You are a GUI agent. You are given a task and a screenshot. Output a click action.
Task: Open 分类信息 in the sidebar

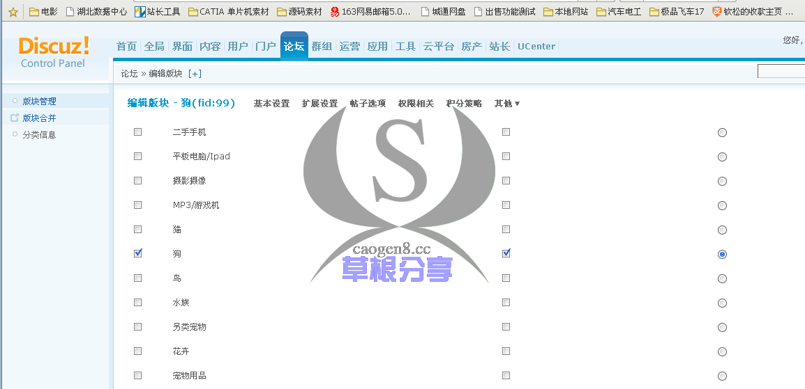pos(39,134)
